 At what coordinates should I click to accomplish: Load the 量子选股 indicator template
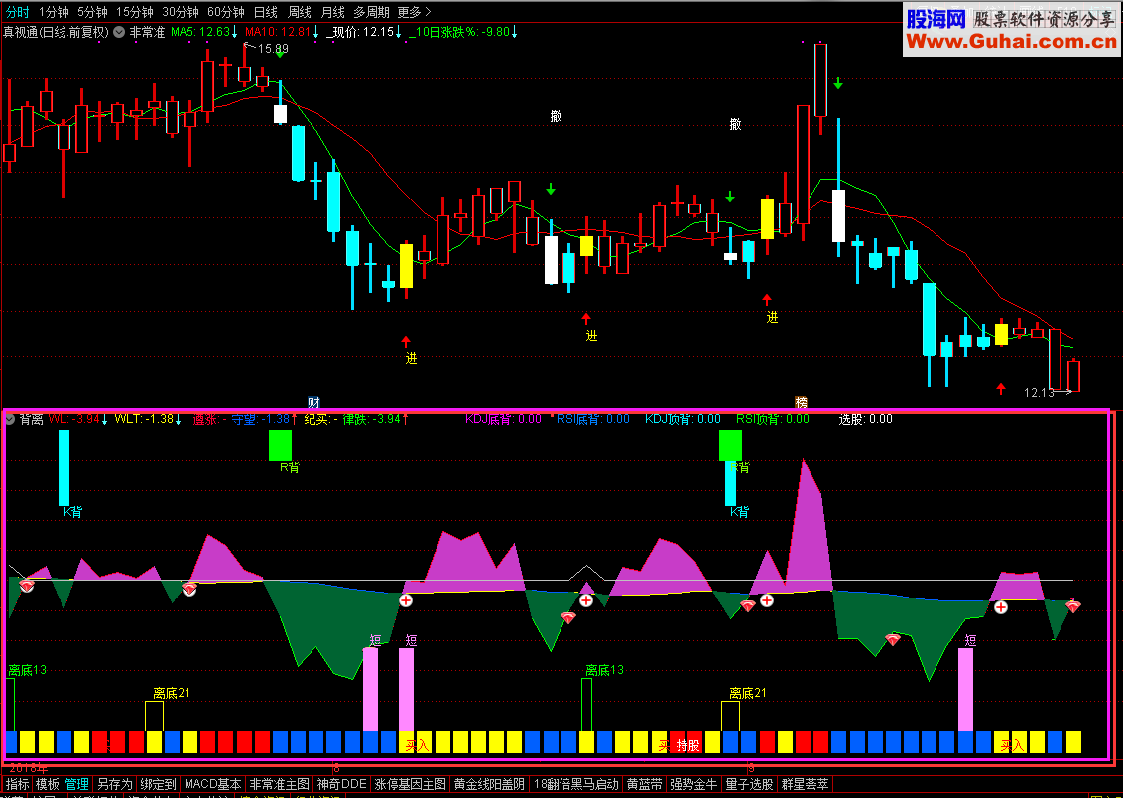(749, 784)
